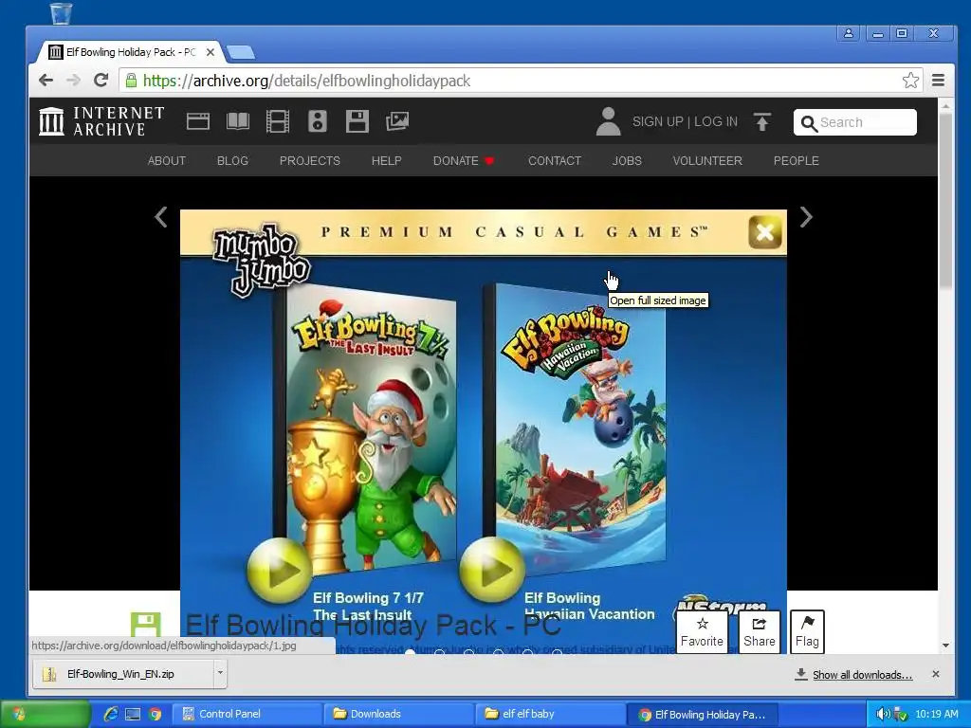Bookmark page with star icon

point(910,81)
